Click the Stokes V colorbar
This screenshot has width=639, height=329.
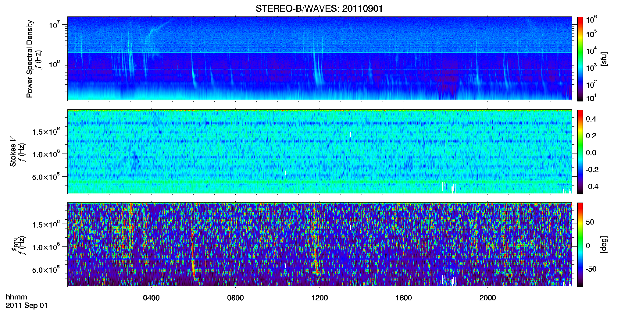tap(580, 152)
